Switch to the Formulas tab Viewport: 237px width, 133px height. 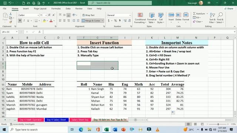(x=56, y=8)
